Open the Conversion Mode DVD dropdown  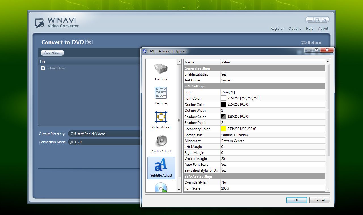[x=104, y=142]
